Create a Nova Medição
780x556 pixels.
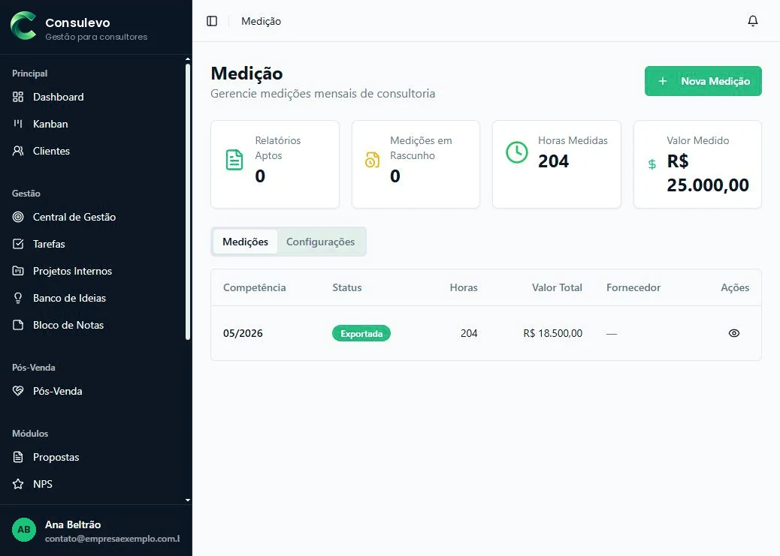coord(703,81)
